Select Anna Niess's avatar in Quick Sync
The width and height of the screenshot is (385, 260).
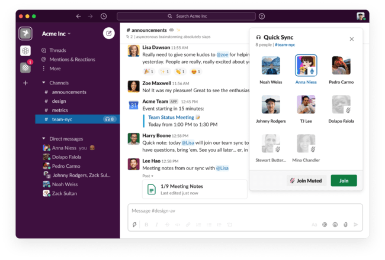click(x=306, y=66)
